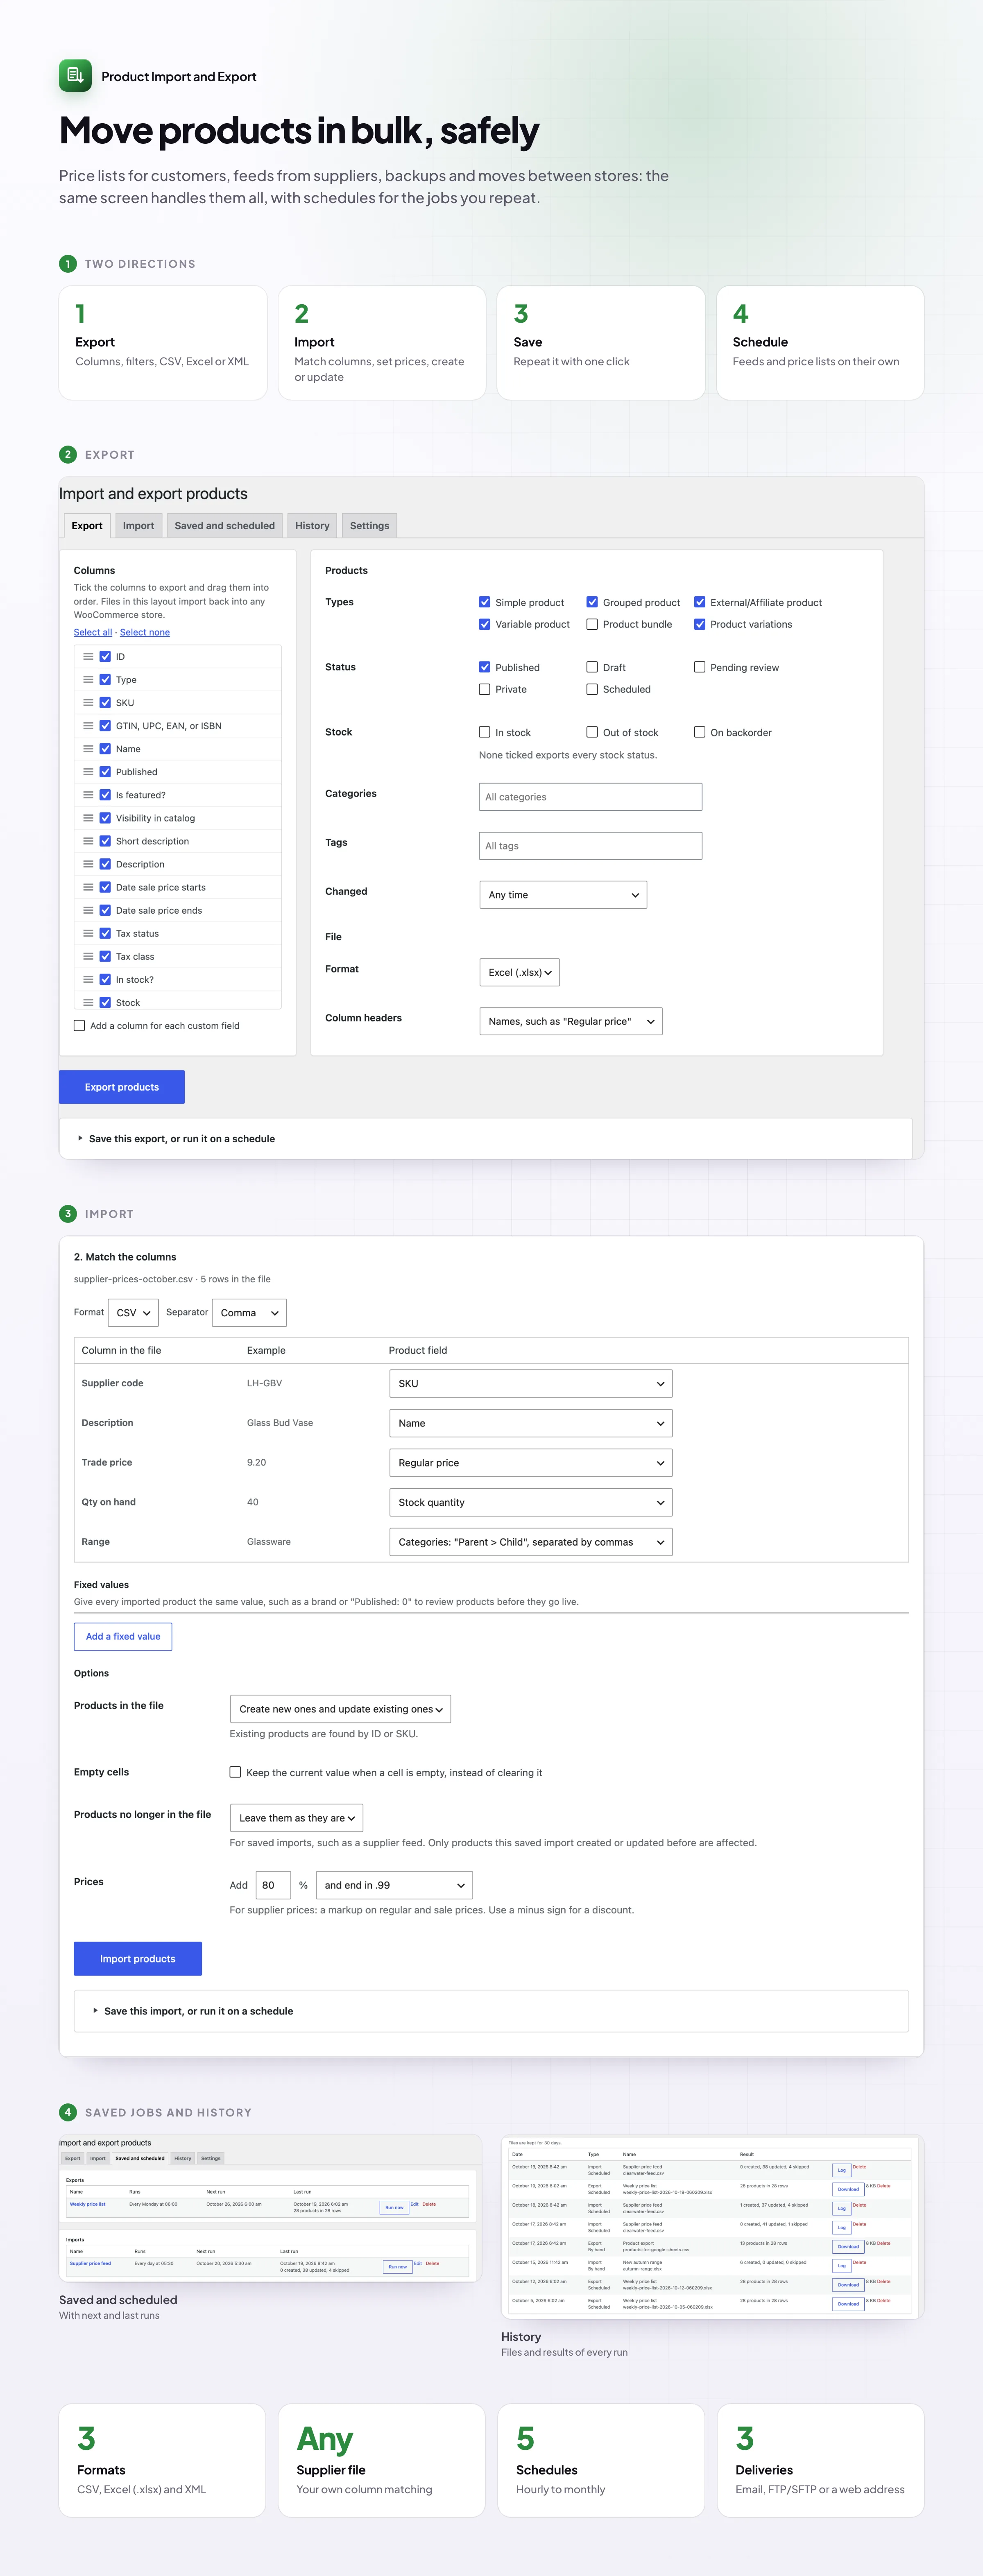Click the drag handle beside the ID column
This screenshot has width=983, height=2576.
pyautogui.click(x=88, y=657)
